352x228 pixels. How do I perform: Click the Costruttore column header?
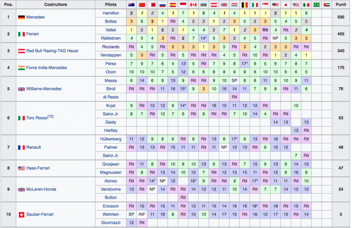[55, 4]
